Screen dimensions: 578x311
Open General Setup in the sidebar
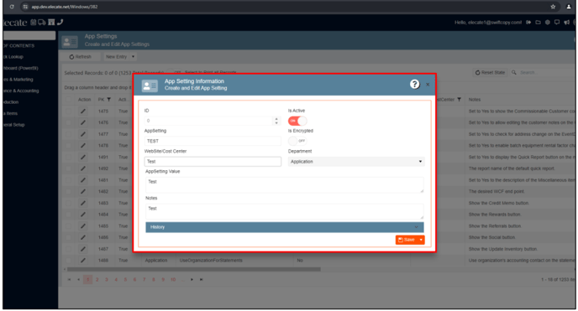click(x=14, y=125)
